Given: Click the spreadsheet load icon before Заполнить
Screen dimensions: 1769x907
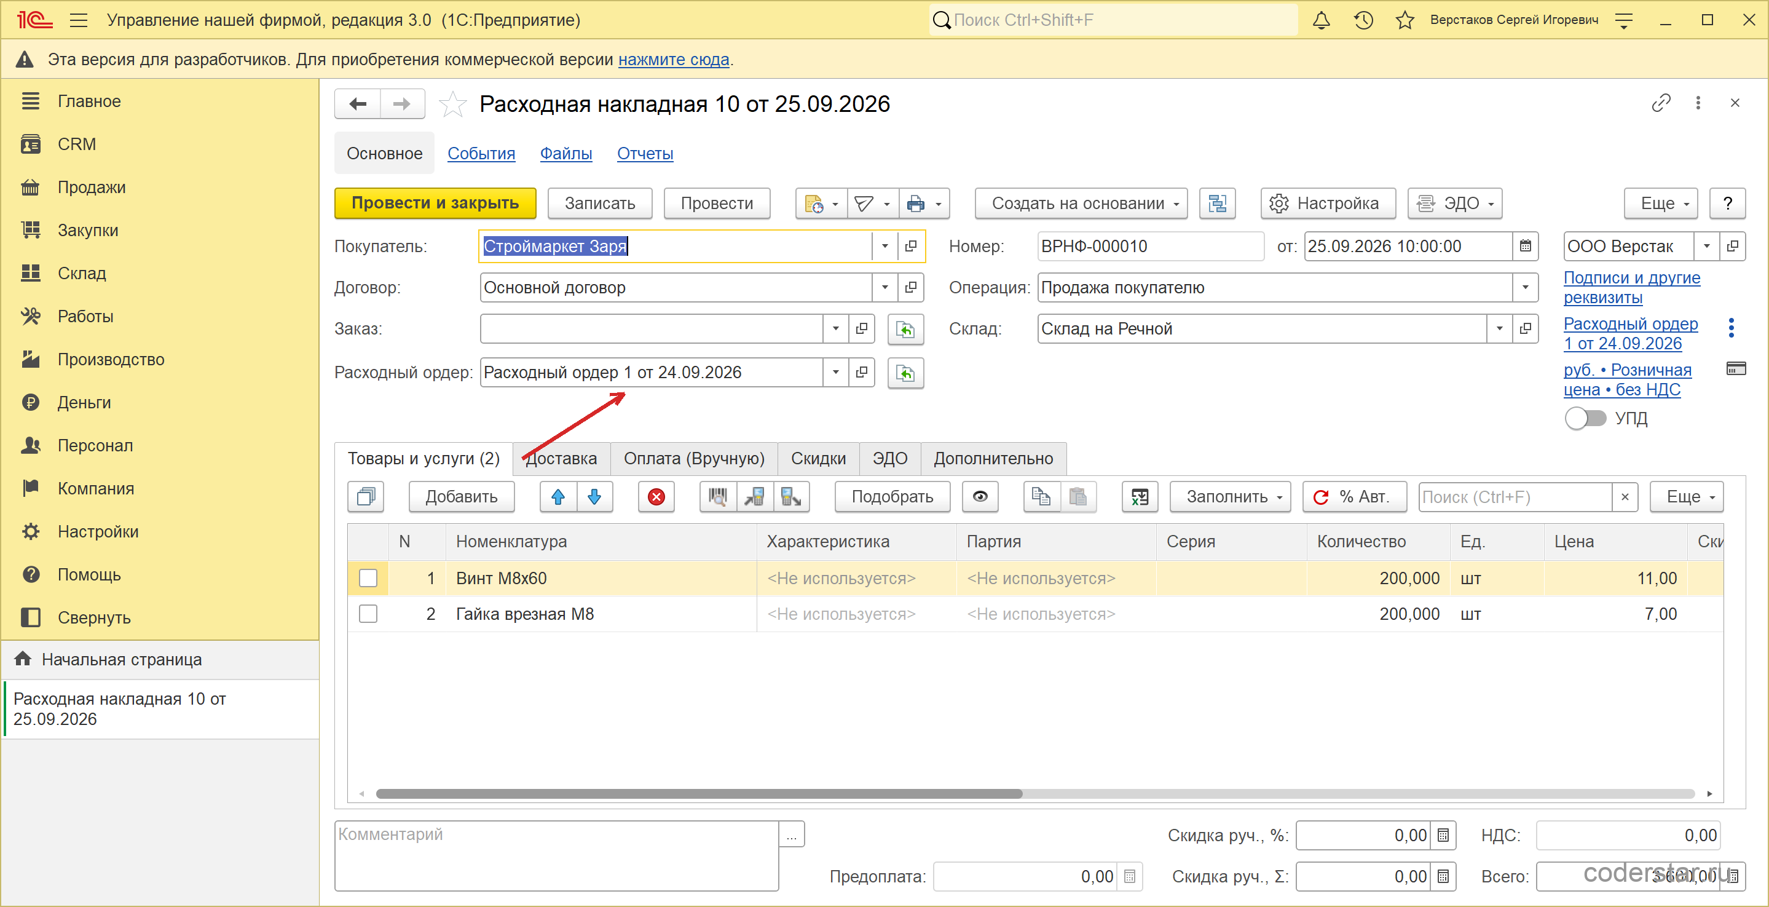Looking at the screenshot, I should (1140, 497).
